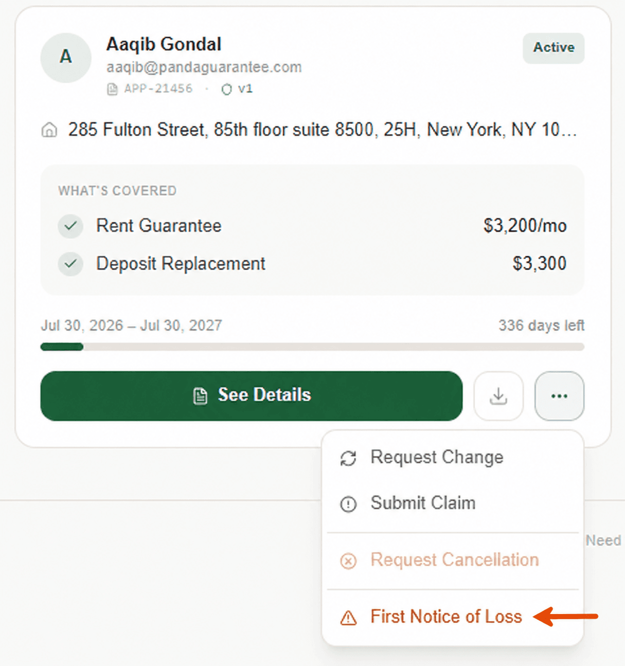The height and width of the screenshot is (666, 625).
Task: Click the Rent Guarantee checkmark
Action: coord(70,226)
